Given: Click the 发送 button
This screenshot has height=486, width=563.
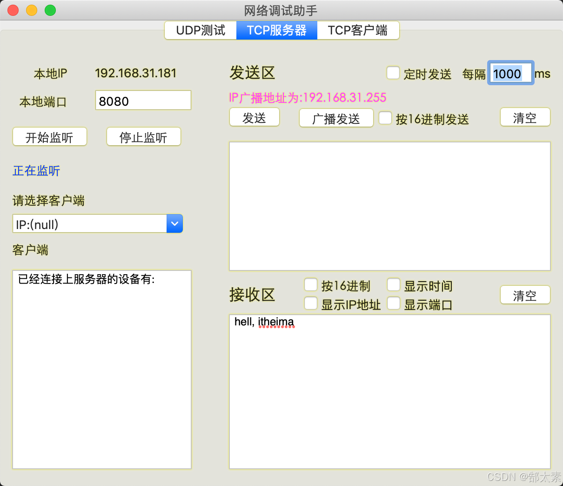Looking at the screenshot, I should (x=254, y=118).
